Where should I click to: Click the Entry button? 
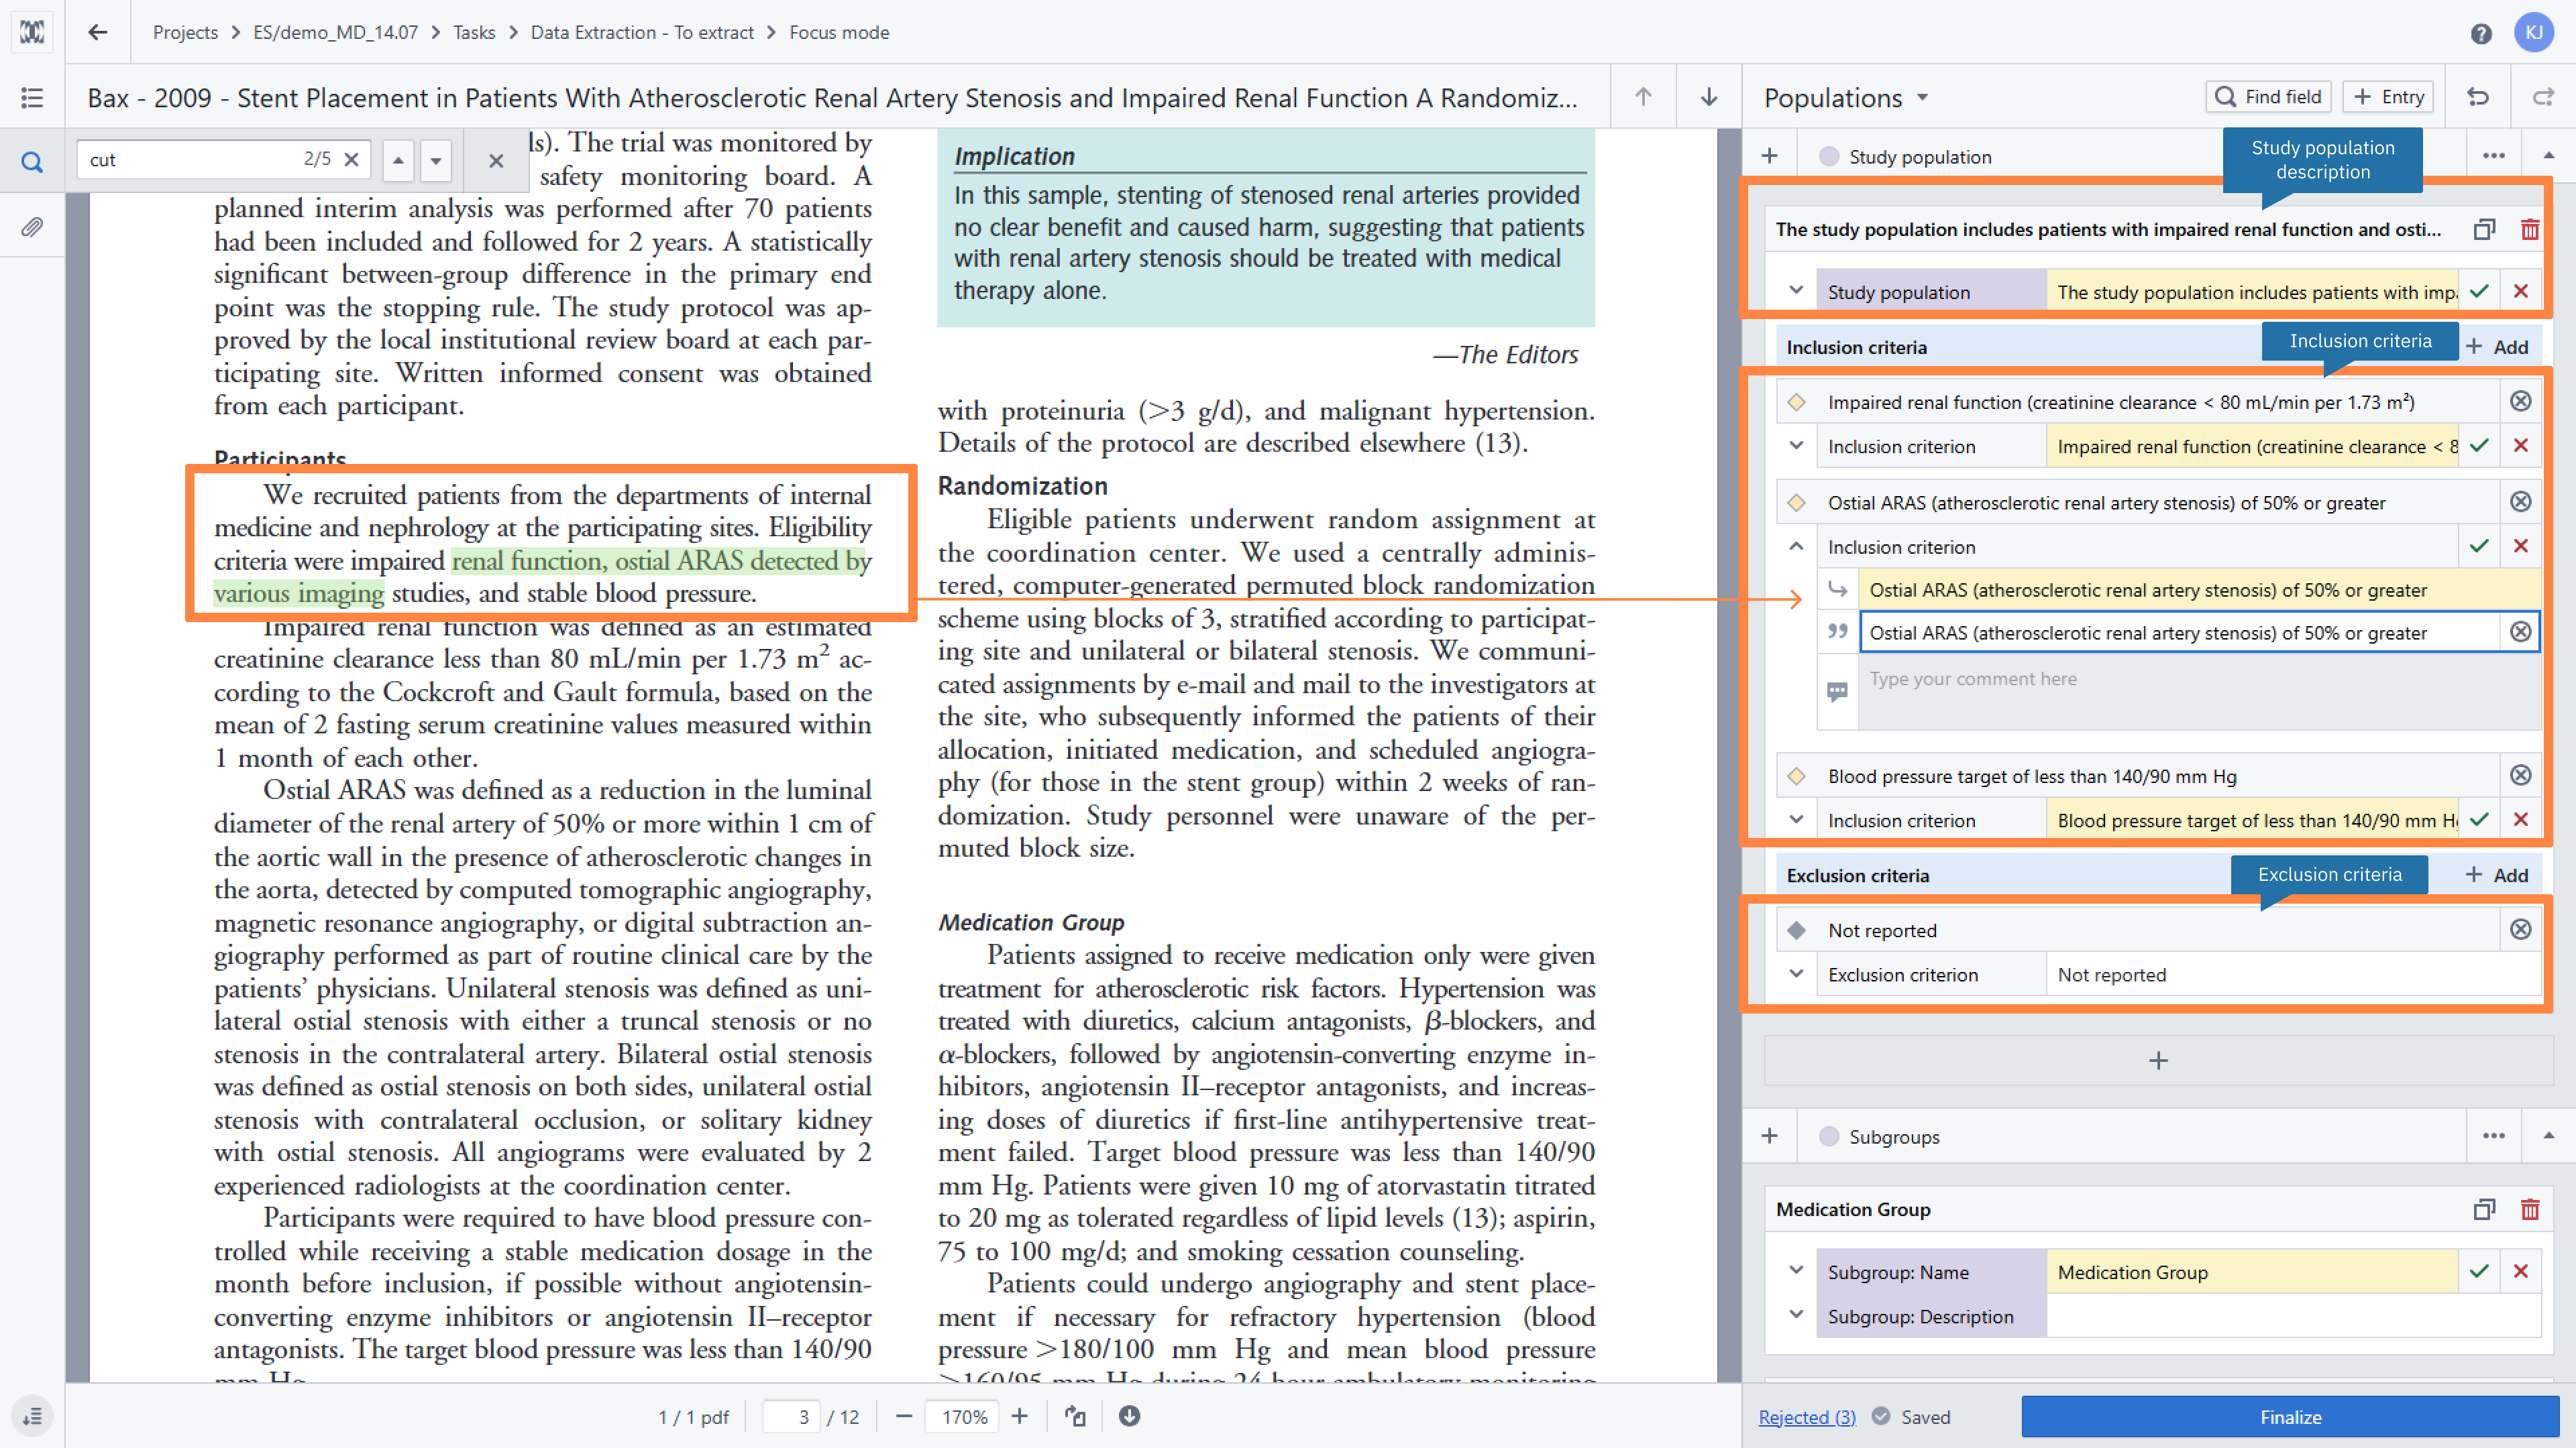[x=2388, y=97]
